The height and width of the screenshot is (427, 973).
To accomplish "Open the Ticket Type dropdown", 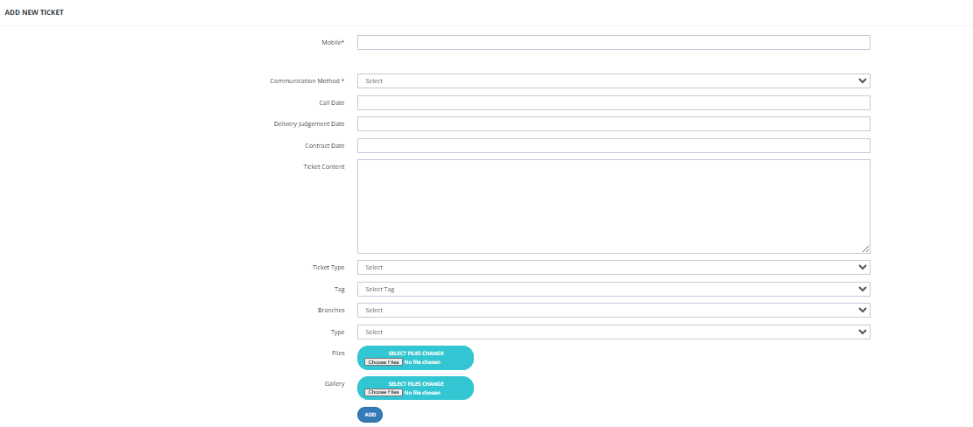I will (614, 267).
